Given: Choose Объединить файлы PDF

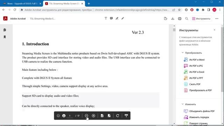Looking at the screenshot, I should point(199,111).
